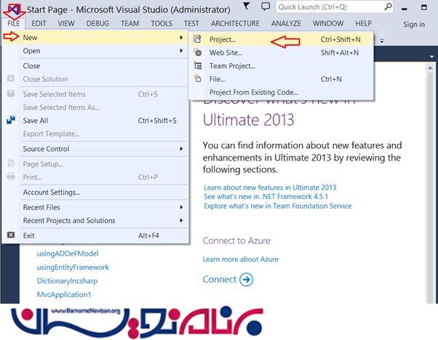Click the notifications flag icon
This screenshot has width=438, height=340.
coord(247,6)
